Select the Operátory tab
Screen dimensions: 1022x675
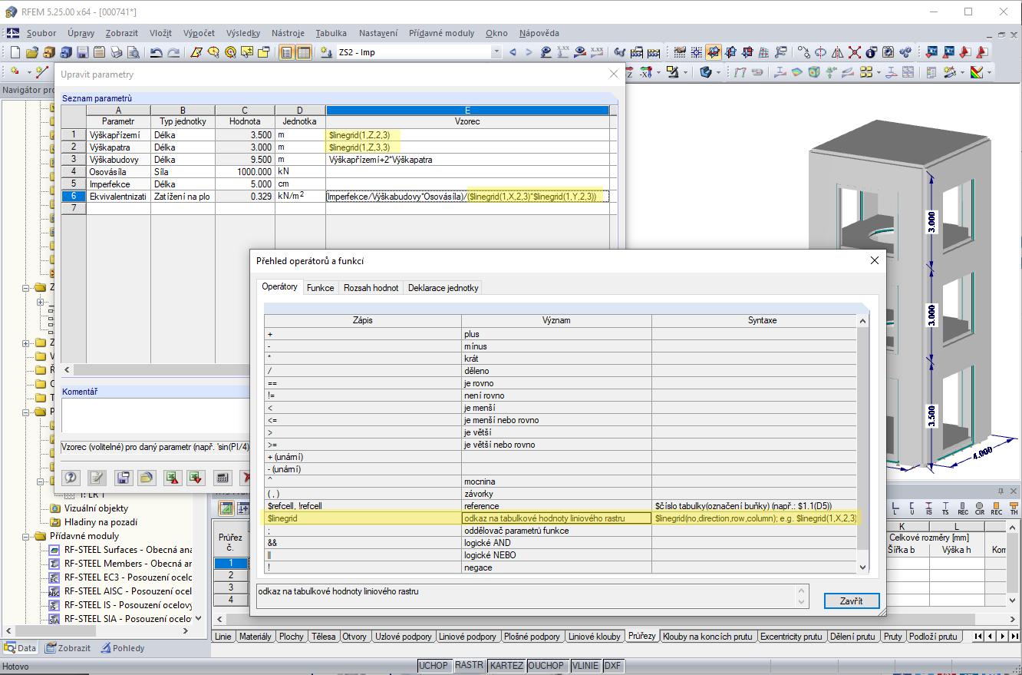(x=280, y=286)
